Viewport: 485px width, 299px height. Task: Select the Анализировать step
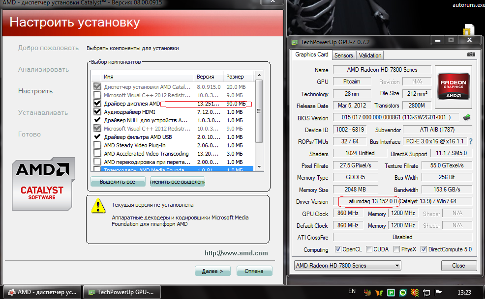(x=43, y=70)
